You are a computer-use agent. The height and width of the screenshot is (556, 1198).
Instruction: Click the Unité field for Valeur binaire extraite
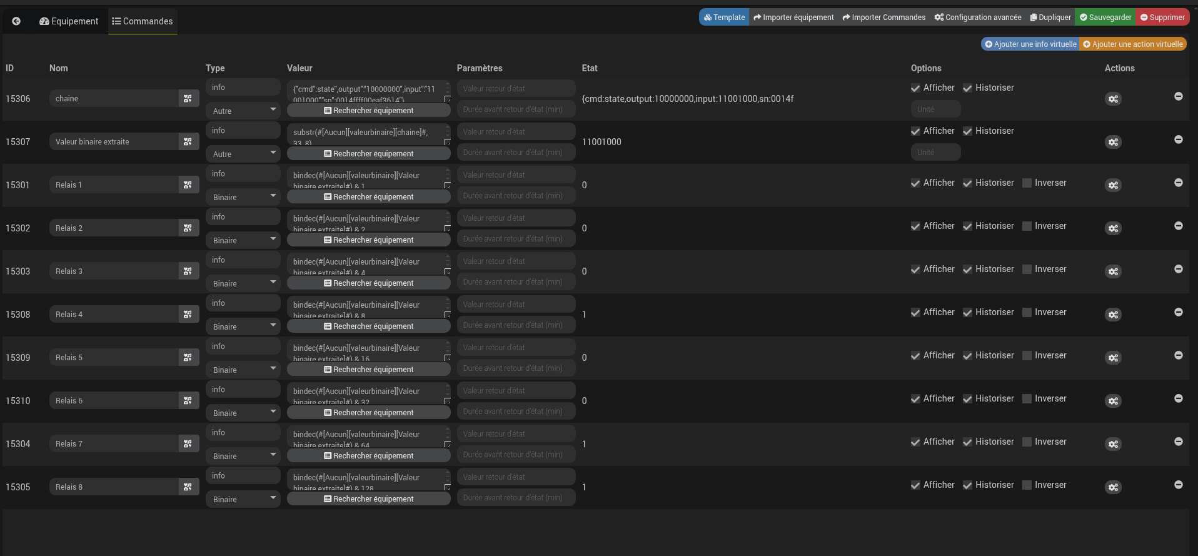(935, 153)
